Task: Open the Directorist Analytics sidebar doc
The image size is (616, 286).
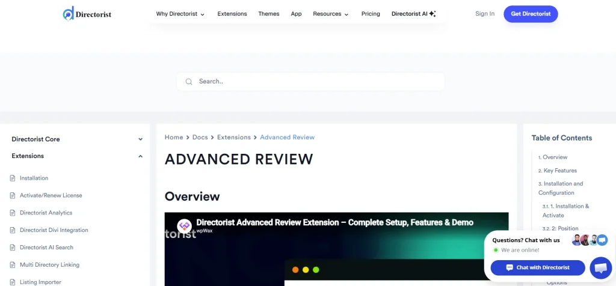Action: tap(46, 213)
